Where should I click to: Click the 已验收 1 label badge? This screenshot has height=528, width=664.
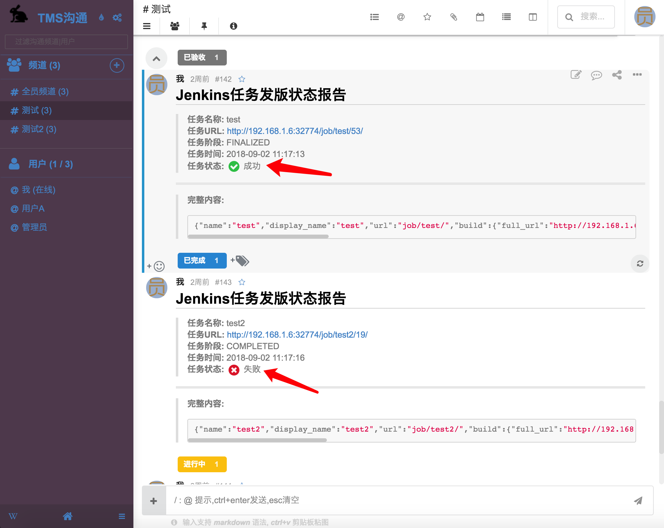[x=202, y=57]
